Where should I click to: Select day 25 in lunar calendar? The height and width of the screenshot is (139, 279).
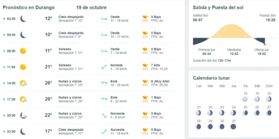click(245, 113)
